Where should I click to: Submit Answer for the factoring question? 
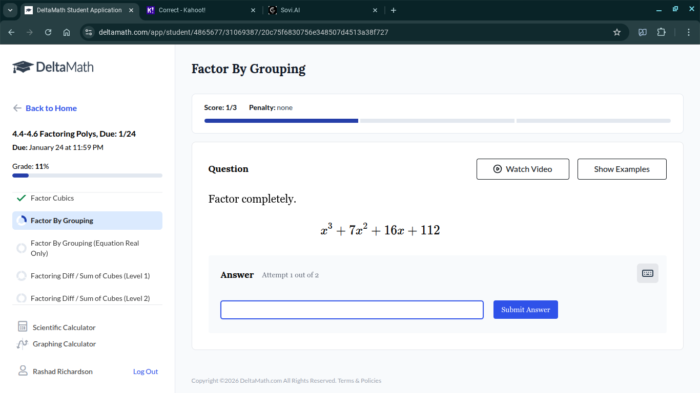tap(526, 310)
